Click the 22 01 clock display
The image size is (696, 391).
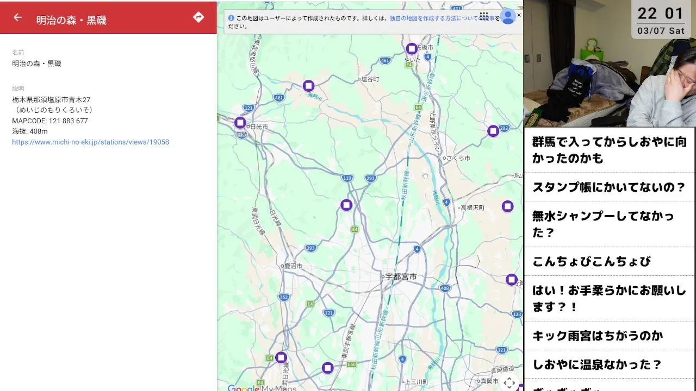click(660, 14)
